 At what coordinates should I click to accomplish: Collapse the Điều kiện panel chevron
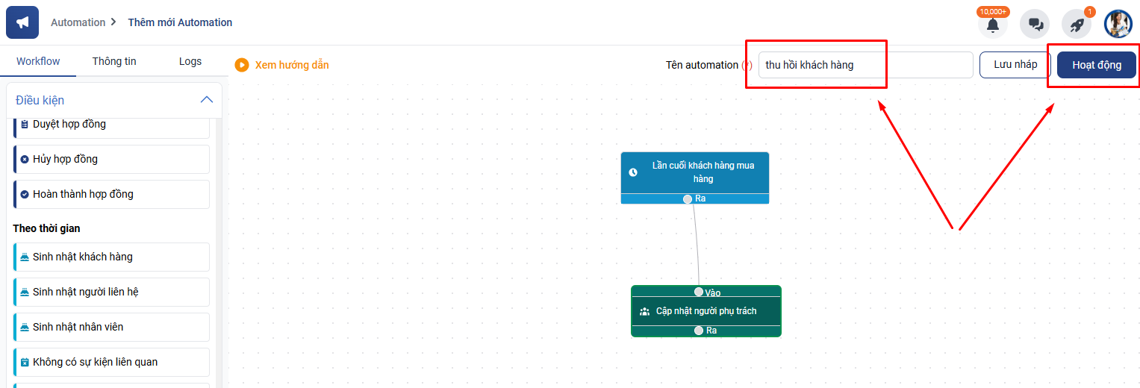[207, 100]
